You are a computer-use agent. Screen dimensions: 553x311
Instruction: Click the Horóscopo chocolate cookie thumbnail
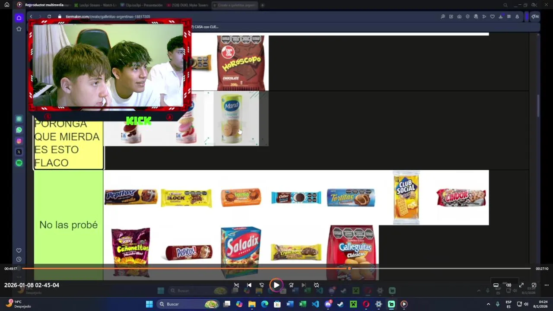tap(241, 63)
